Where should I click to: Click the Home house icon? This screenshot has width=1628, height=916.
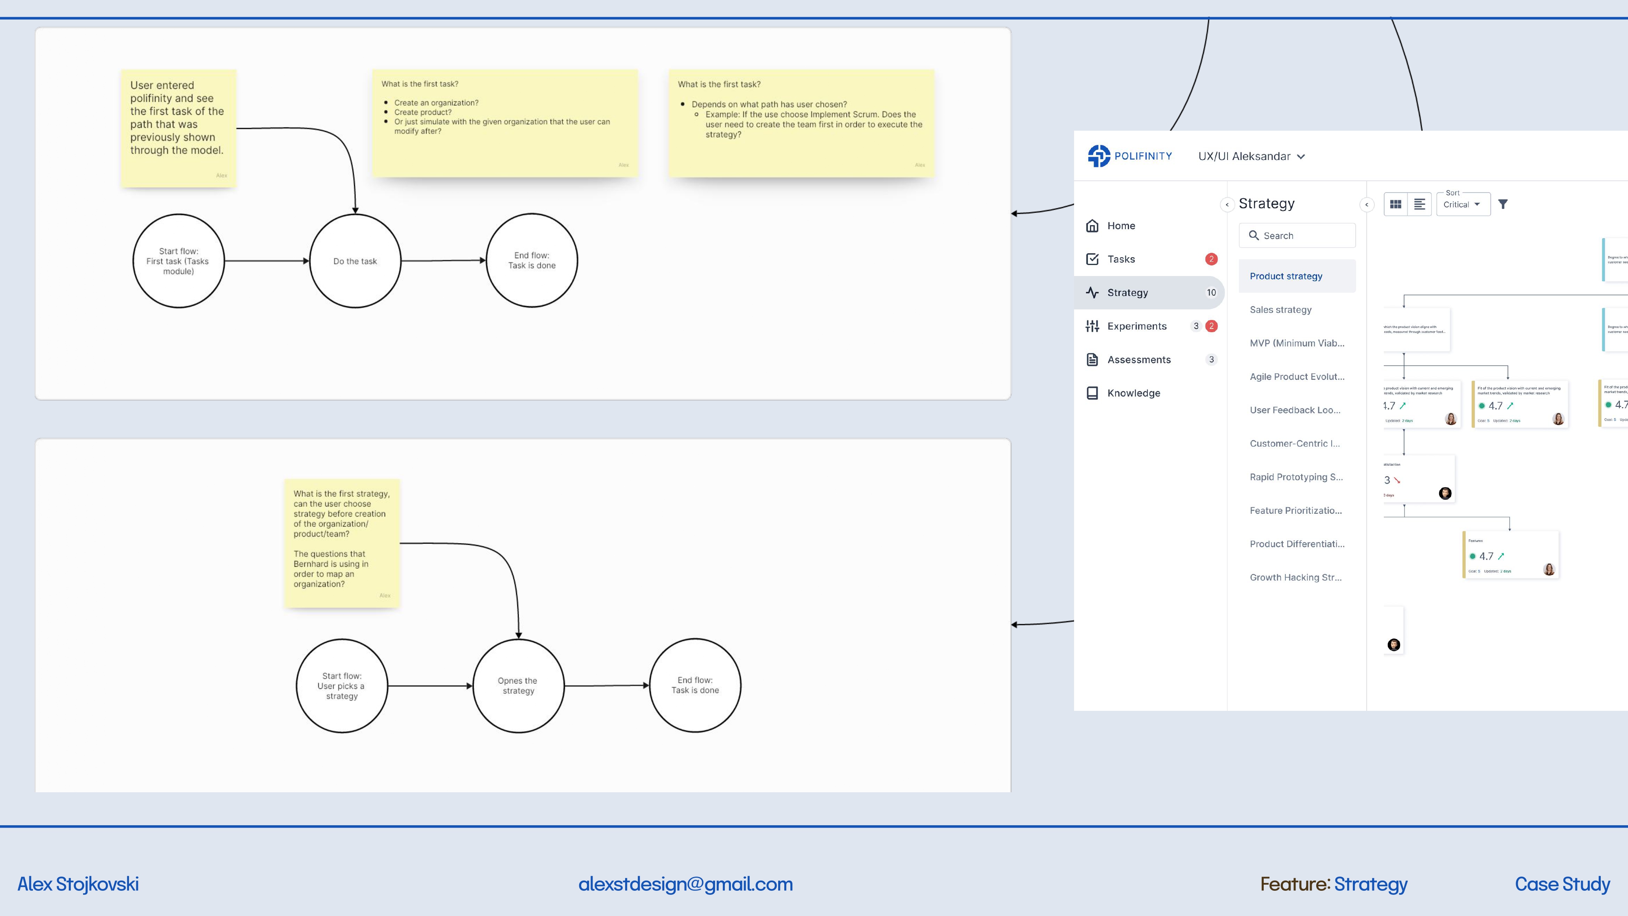pos(1092,226)
